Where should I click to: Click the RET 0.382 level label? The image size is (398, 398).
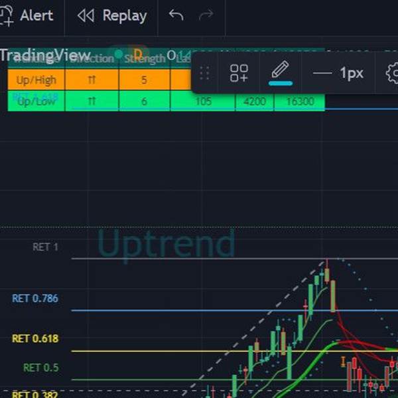[x=35, y=394]
